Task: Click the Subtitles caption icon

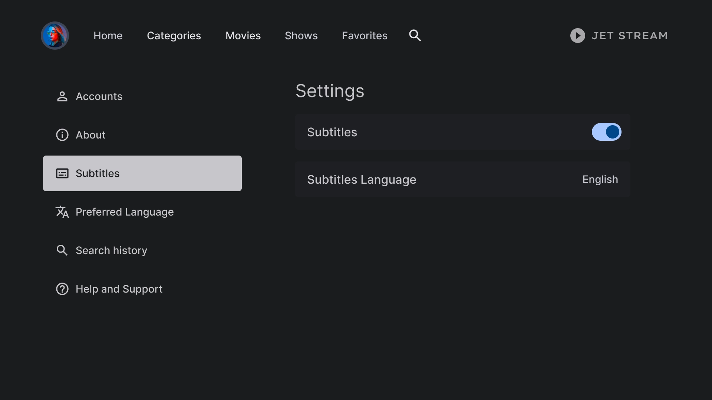Action: pyautogui.click(x=62, y=173)
